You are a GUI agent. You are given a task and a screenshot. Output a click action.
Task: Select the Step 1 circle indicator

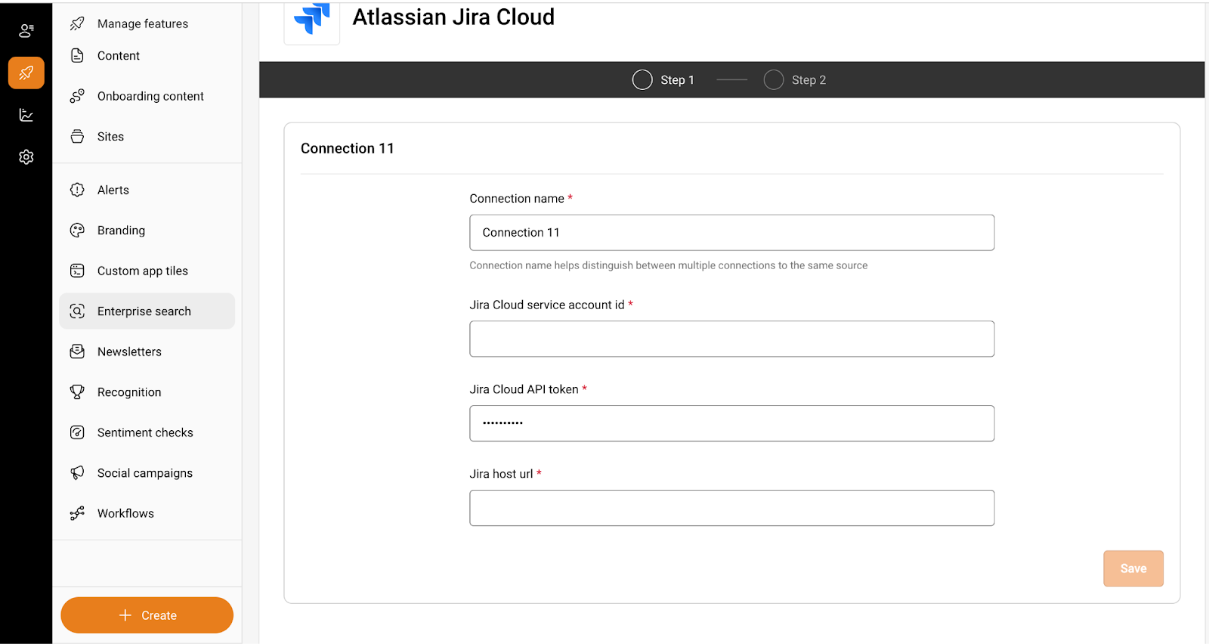coord(642,80)
